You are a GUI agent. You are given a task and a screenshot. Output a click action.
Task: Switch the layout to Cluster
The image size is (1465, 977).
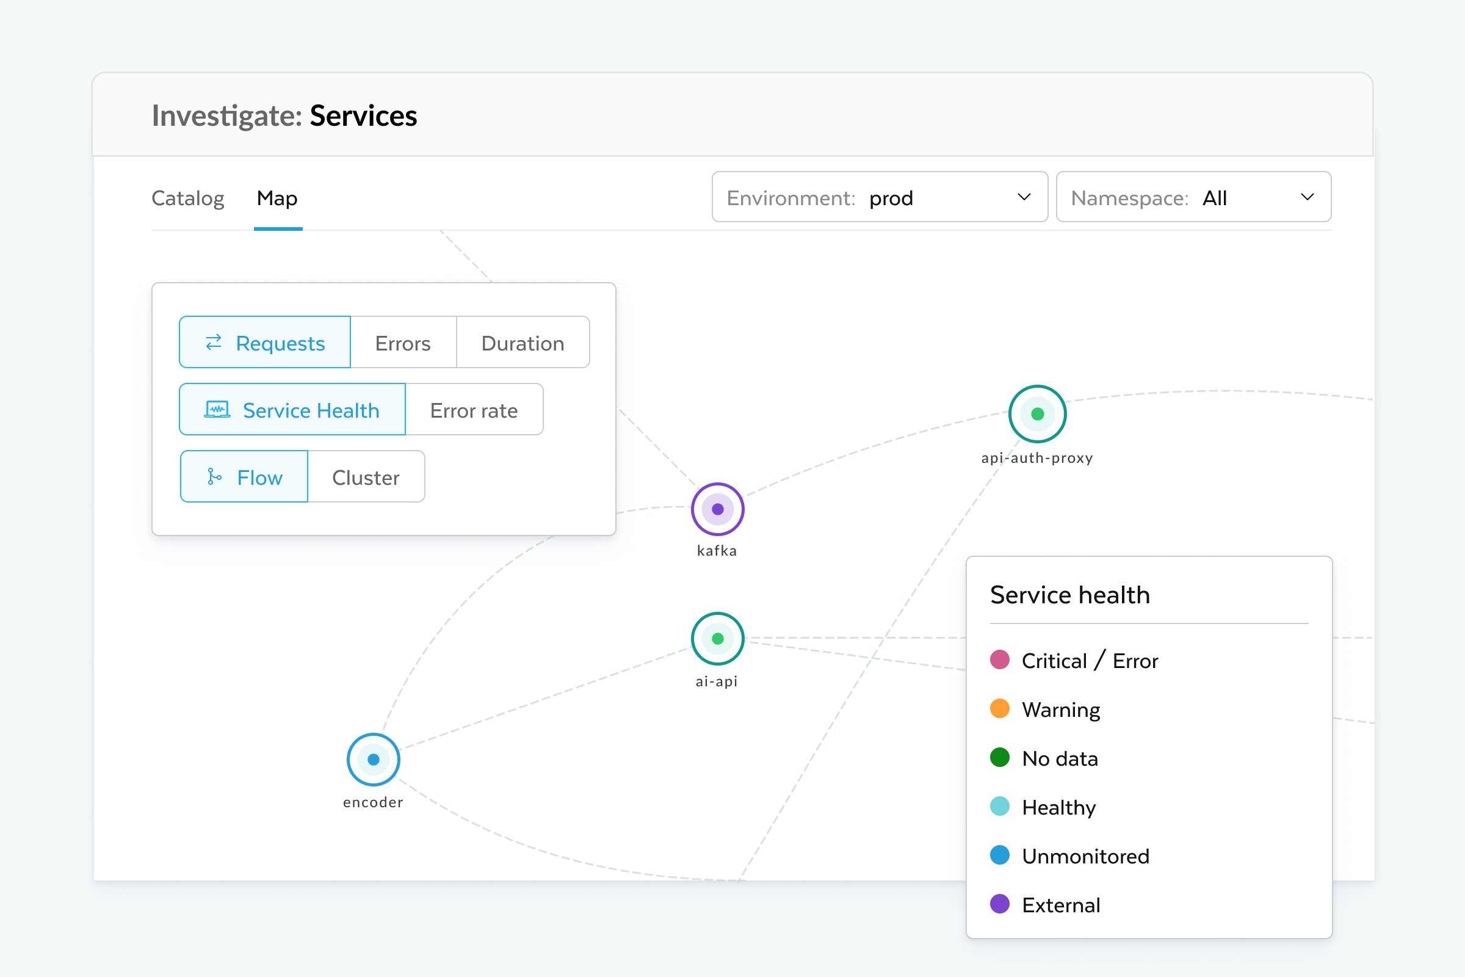tap(366, 477)
